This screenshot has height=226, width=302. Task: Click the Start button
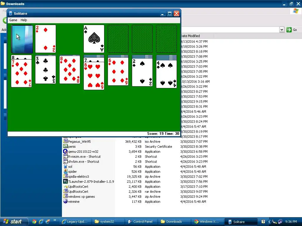[14, 222]
